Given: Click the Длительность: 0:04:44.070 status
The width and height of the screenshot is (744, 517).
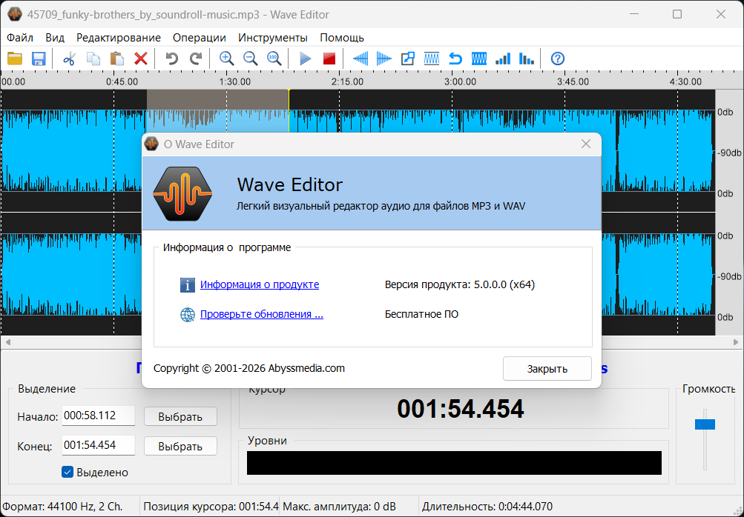Looking at the screenshot, I should pyautogui.click(x=487, y=507).
